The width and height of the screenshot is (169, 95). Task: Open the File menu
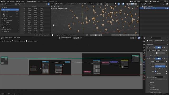[x=4, y=1]
